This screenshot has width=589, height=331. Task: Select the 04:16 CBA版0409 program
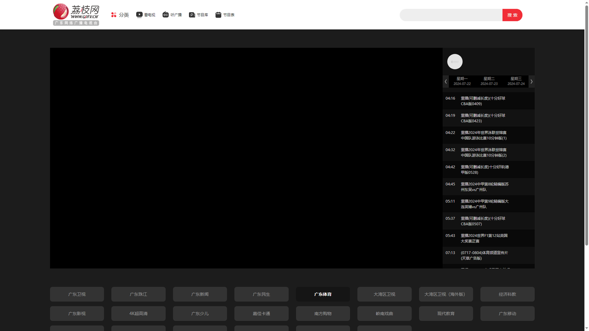point(488,101)
